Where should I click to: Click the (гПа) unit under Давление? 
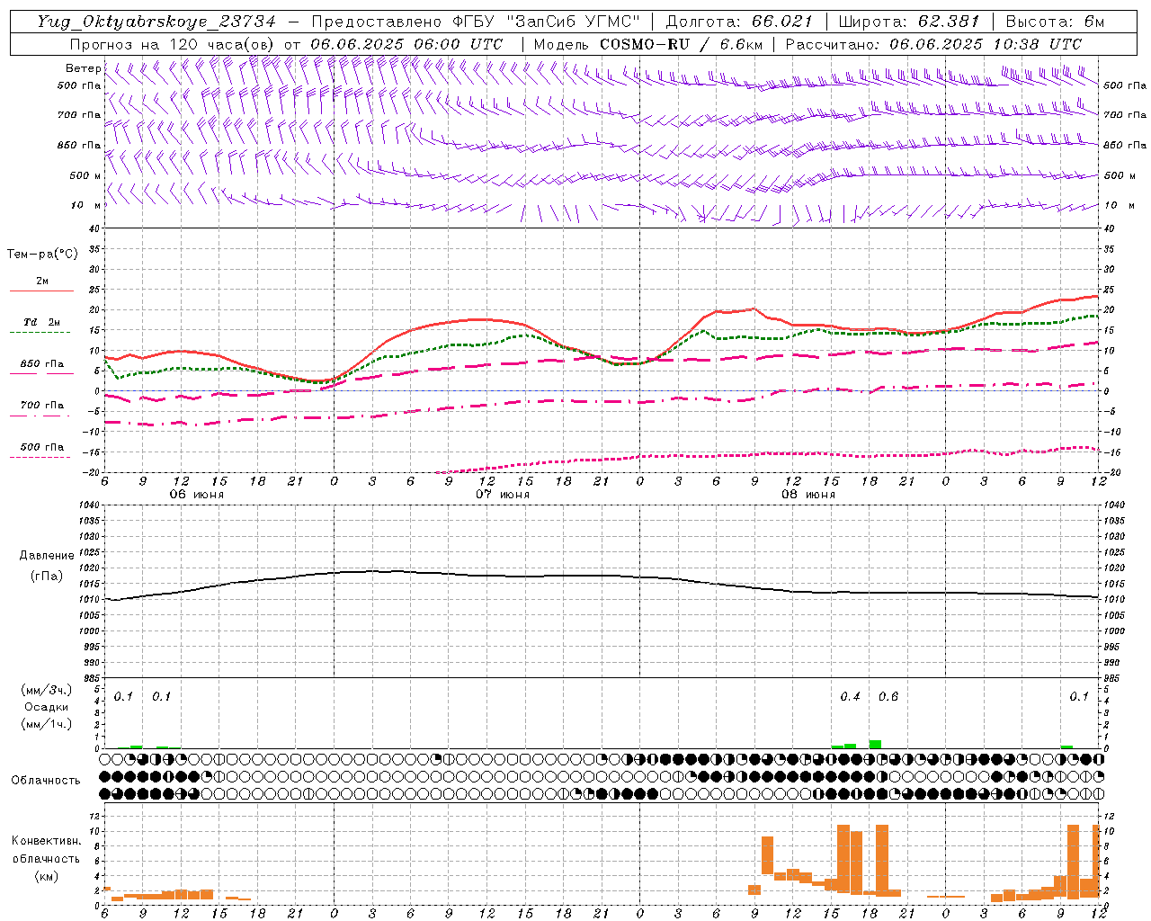point(47,577)
